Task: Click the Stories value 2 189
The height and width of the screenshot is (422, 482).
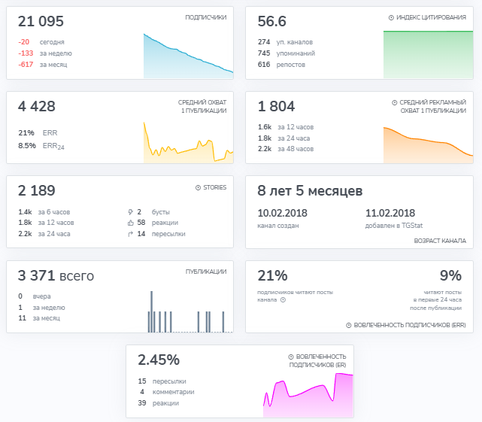Action: [x=37, y=191]
